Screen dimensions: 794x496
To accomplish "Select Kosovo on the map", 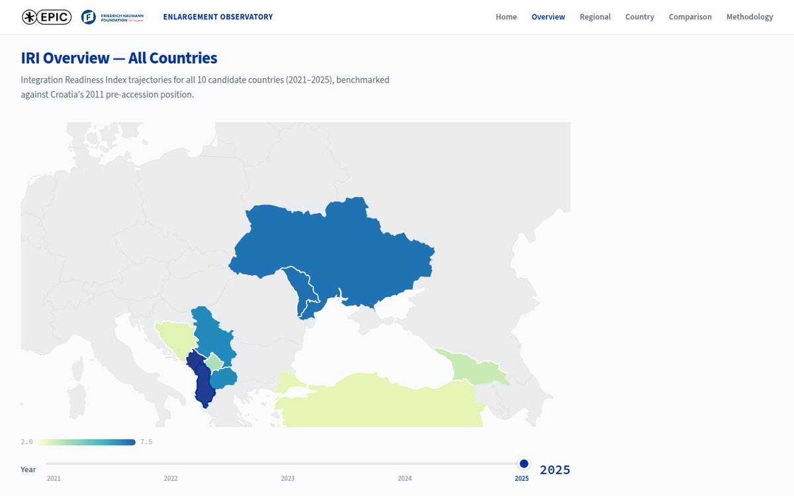I will (x=214, y=362).
